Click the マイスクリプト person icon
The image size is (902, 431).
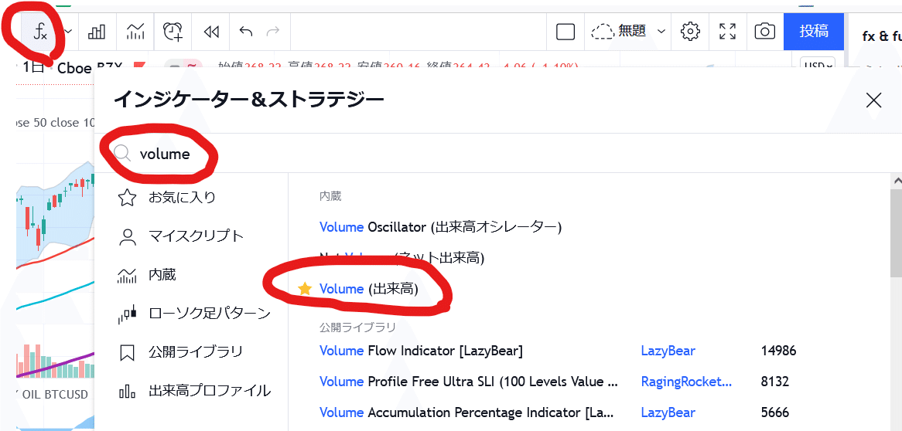127,236
